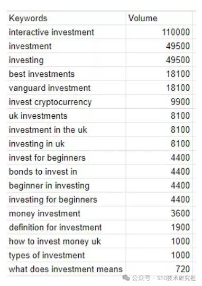The height and width of the screenshot is (286, 202).
Task: Click the 'definition for investment' cell
Action: click(x=66, y=227)
